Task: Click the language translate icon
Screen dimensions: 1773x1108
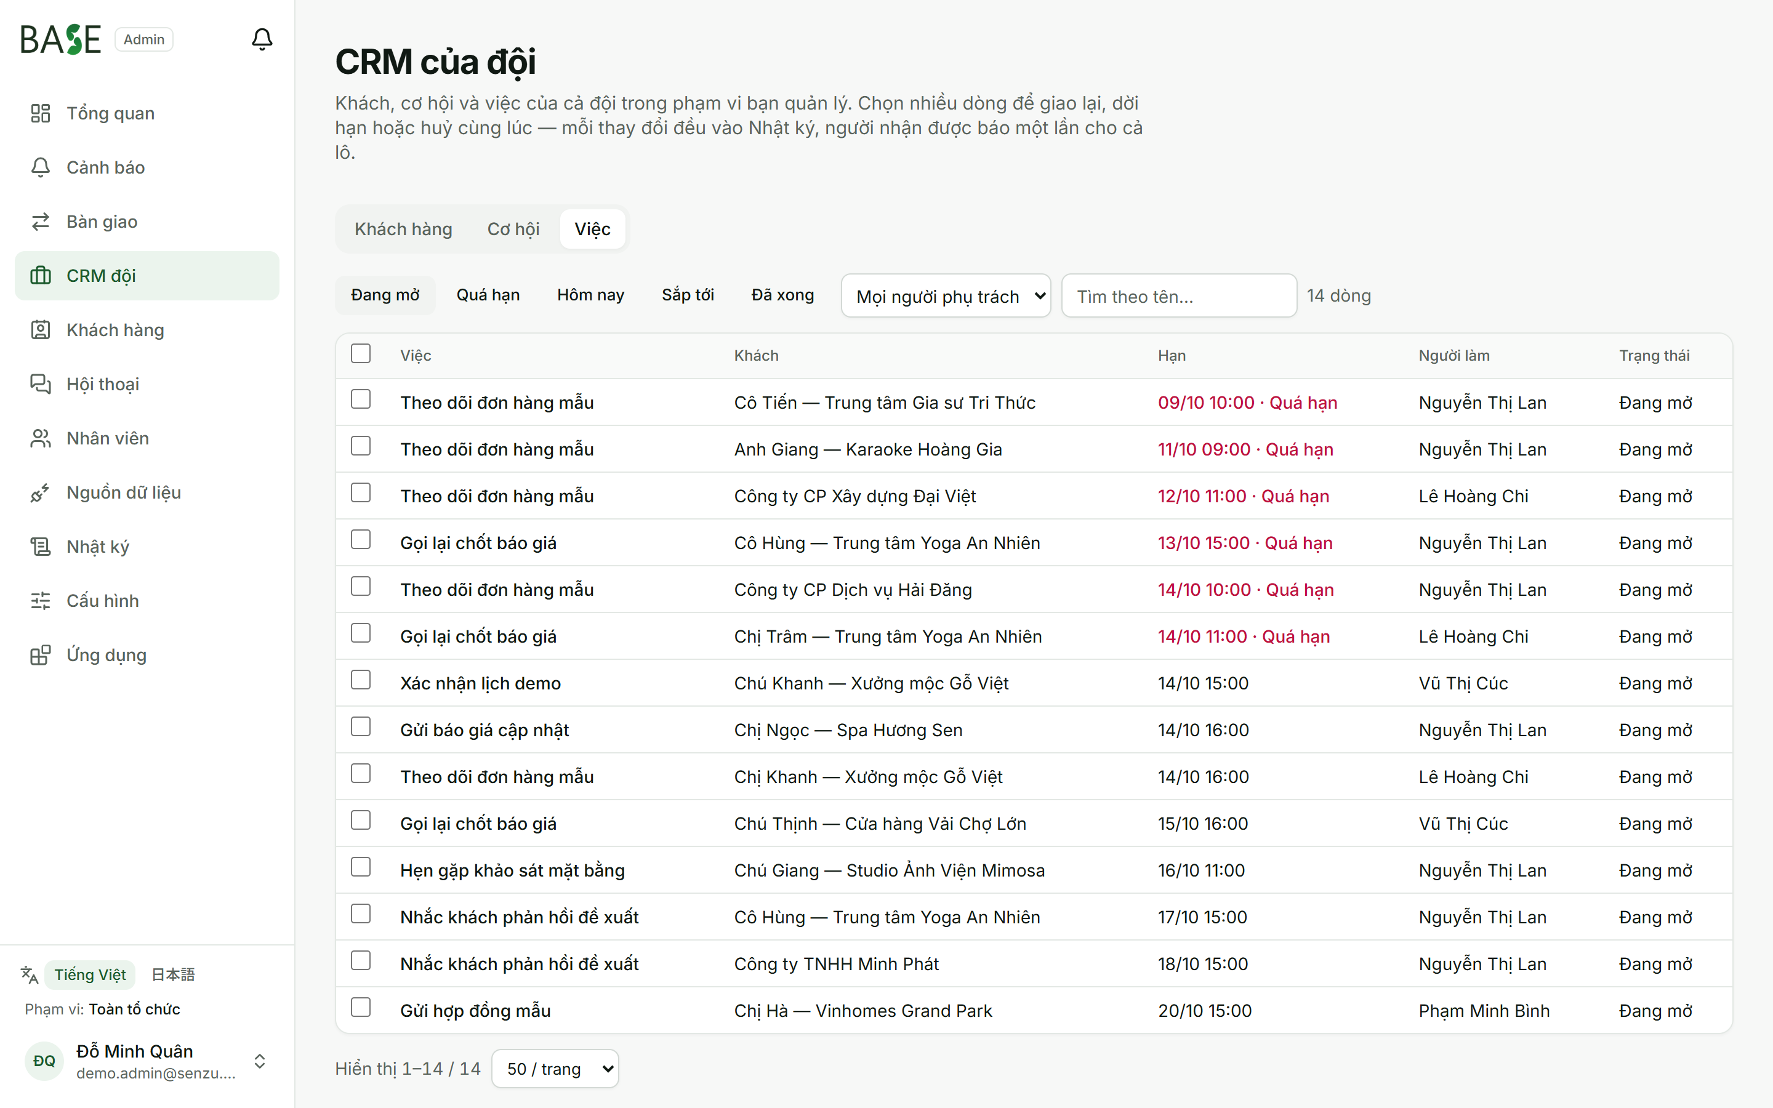Action: pos(30,974)
